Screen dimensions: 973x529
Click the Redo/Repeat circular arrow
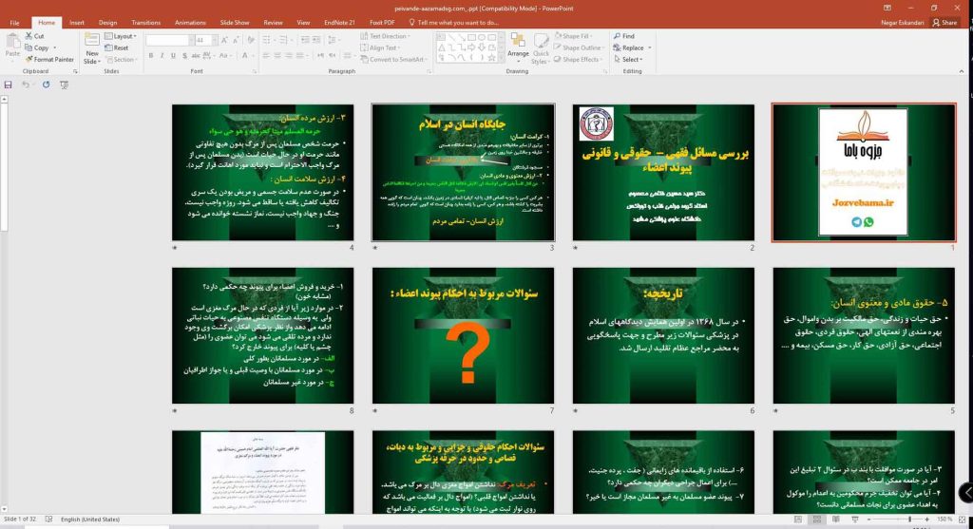pyautogui.click(x=46, y=85)
